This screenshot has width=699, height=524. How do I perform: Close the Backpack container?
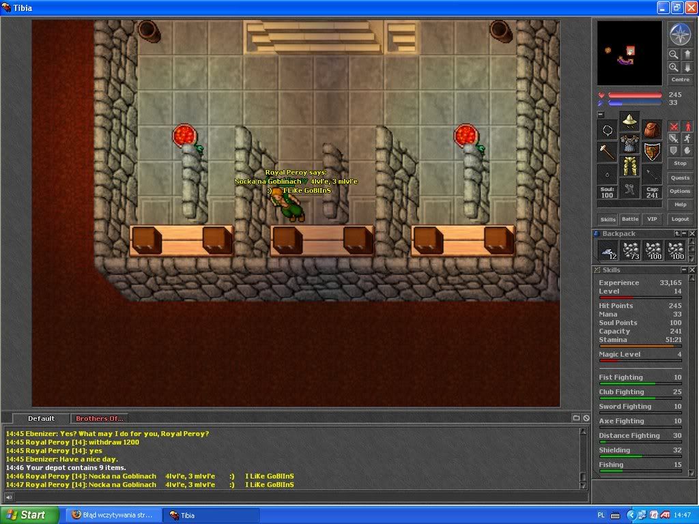coord(692,233)
